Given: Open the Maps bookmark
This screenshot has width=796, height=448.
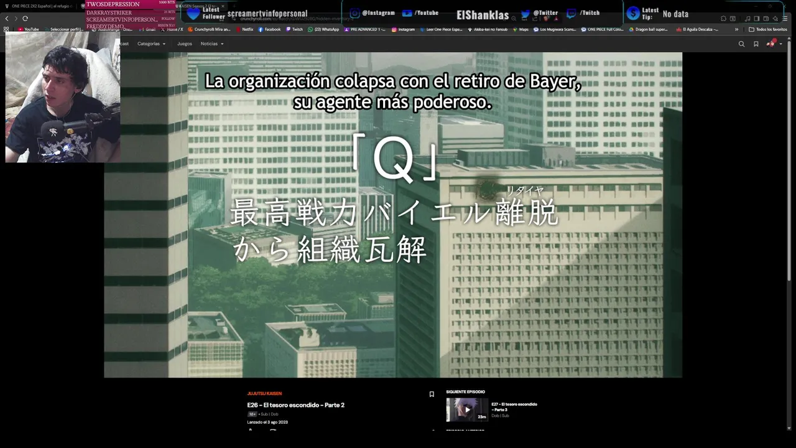Looking at the screenshot, I should (521, 29).
